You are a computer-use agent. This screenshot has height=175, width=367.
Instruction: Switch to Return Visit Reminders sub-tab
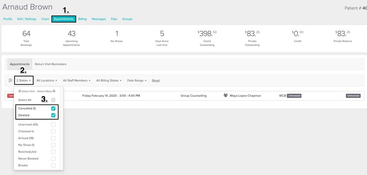51,64
